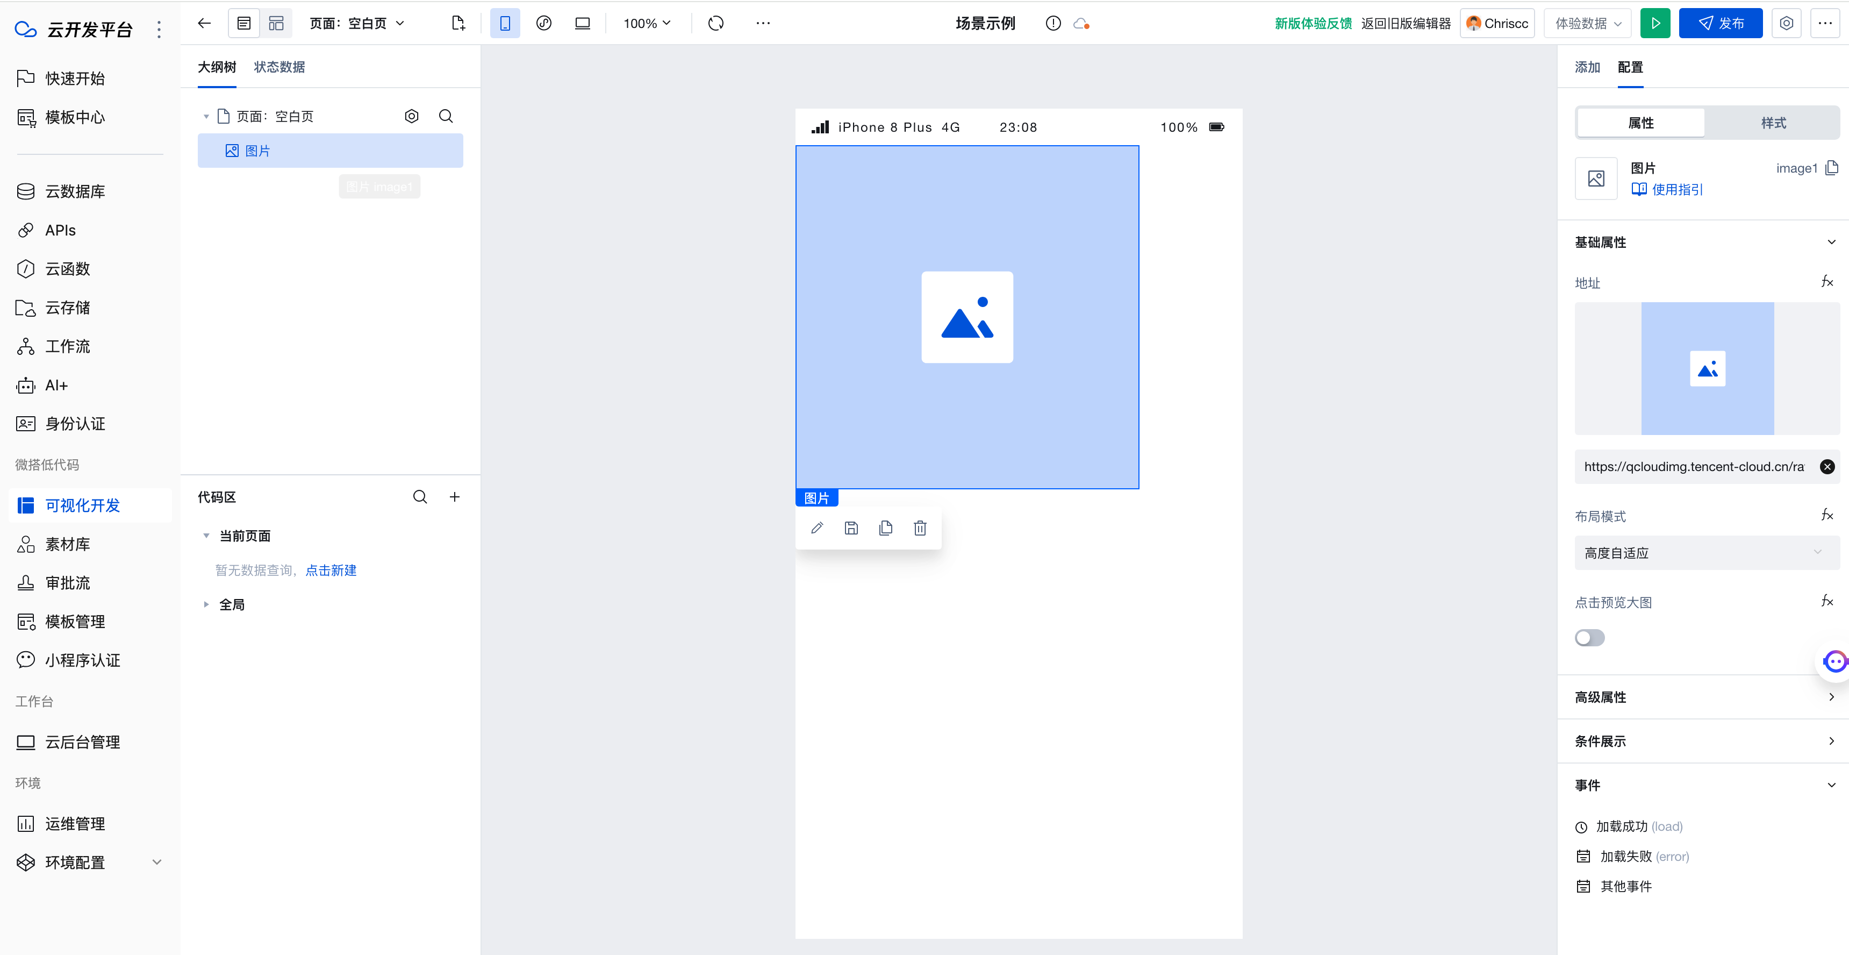
Task: Open the 布局模式 高度自适应 dropdown
Action: point(1706,553)
